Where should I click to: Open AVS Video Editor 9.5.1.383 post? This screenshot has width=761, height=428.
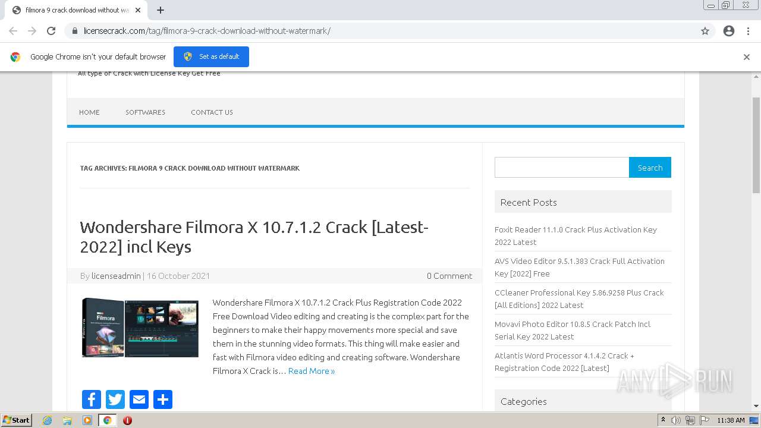pyautogui.click(x=580, y=267)
